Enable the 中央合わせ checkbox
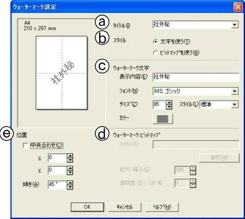 [26, 146]
